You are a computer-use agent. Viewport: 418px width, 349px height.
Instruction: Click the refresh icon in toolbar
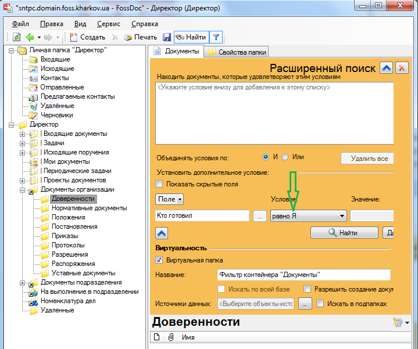(16, 37)
